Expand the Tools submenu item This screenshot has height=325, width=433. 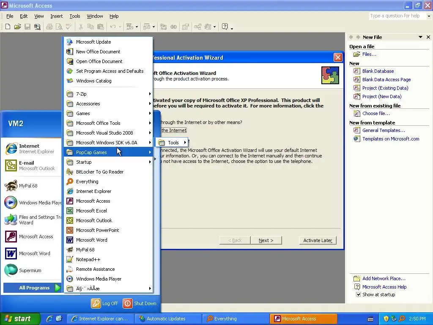[x=172, y=142]
